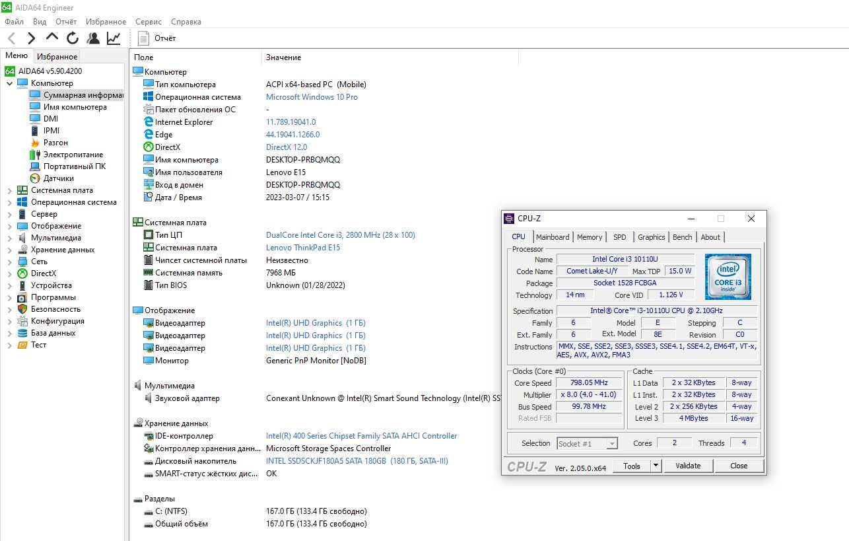The height and width of the screenshot is (541, 849).
Task: Open the Microsoft Windows 10 Pro link
Action: (x=312, y=97)
